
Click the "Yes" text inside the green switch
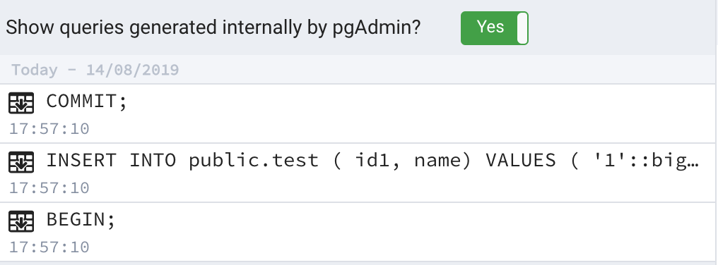[490, 27]
